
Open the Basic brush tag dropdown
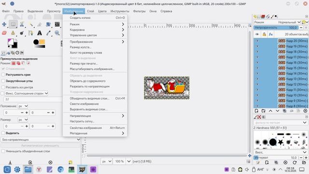click(x=281, y=152)
